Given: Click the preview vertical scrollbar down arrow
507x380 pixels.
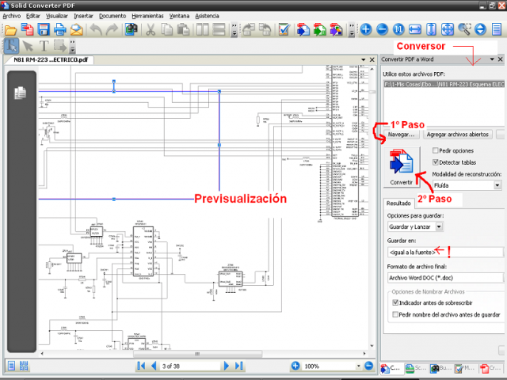Looking at the screenshot, I should (372, 346).
